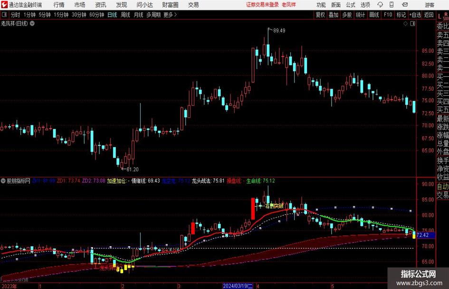Open the mobile phone icon in title bar
449x289 pixels.
[x=392, y=5]
